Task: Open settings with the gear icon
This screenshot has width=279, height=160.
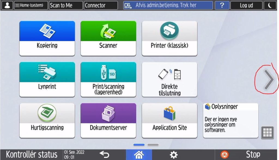Action: pyautogui.click(x=173, y=155)
